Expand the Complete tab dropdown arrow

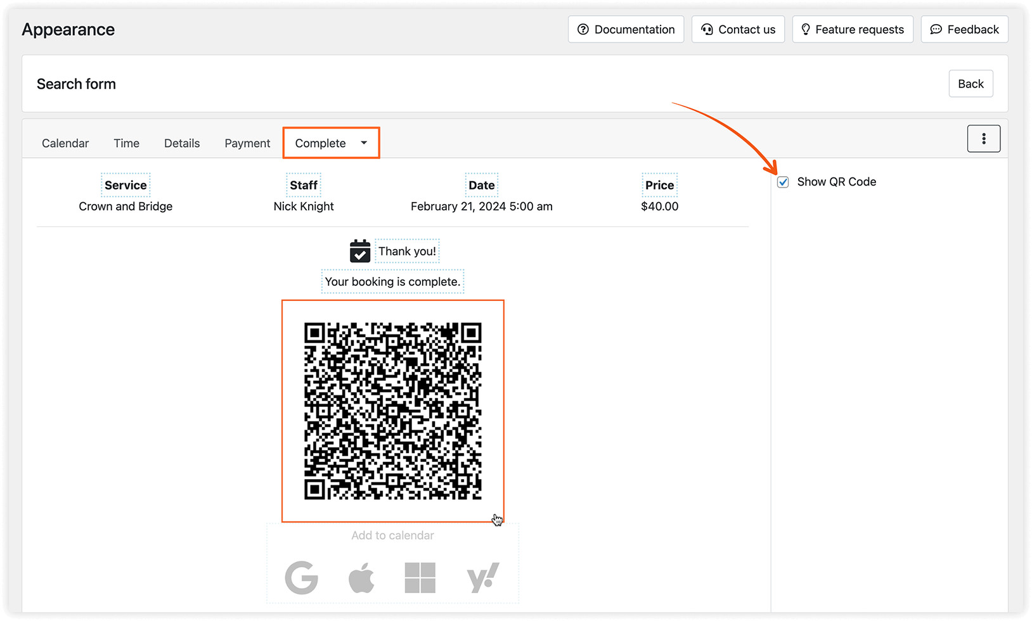(x=364, y=143)
